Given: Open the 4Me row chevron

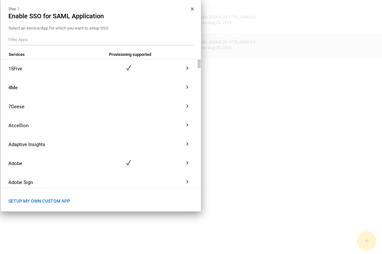Looking at the screenshot, I should pos(187,87).
